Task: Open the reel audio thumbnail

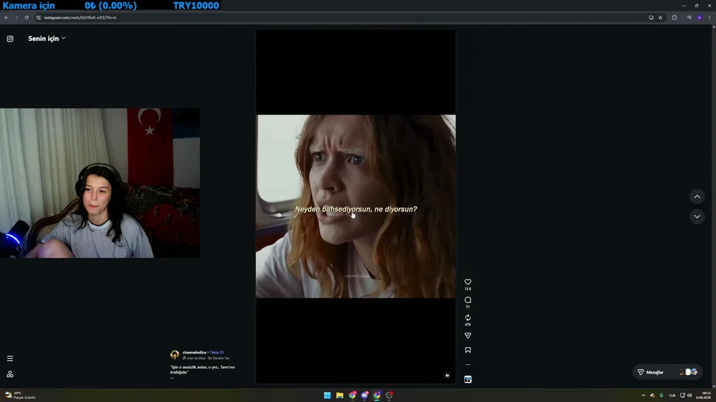Action: (x=468, y=380)
